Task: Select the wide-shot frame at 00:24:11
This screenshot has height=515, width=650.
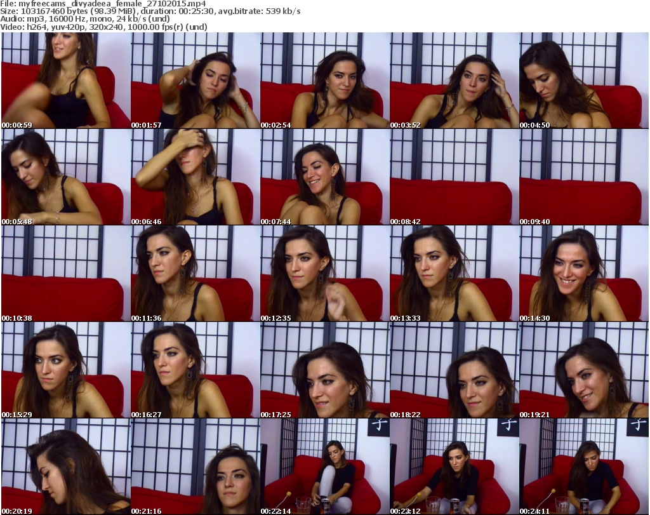Action: pos(584,467)
